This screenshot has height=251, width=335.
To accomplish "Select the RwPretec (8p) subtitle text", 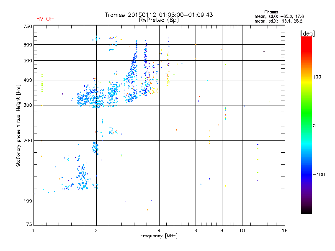I will pos(159,20).
